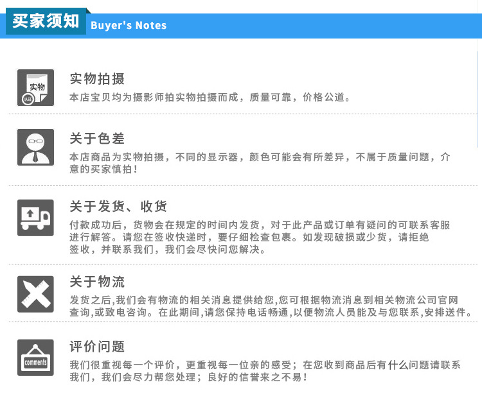The height and width of the screenshot is (405, 482).
Task: Click the comments sign icon
Action: [x=35, y=358]
